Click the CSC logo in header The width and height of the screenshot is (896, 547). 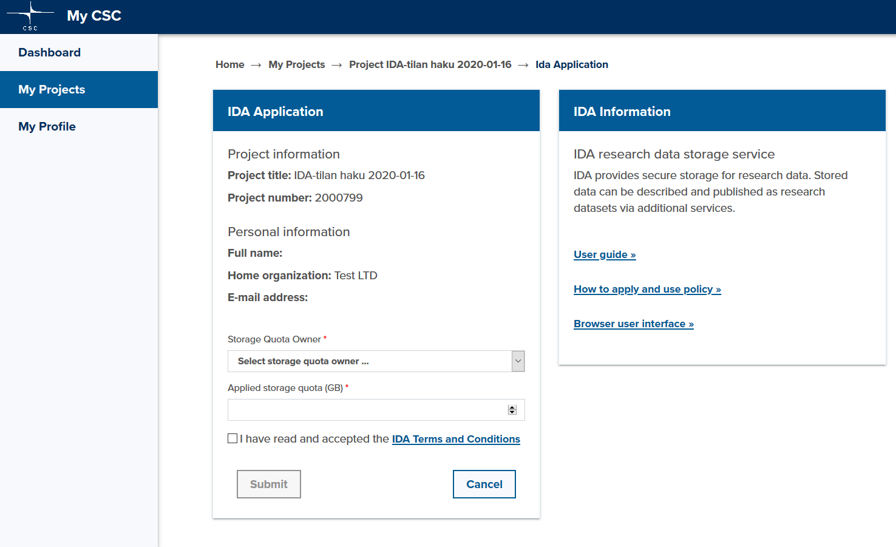pos(30,16)
